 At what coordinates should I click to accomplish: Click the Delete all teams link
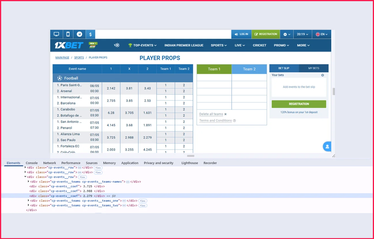[x=211, y=114]
